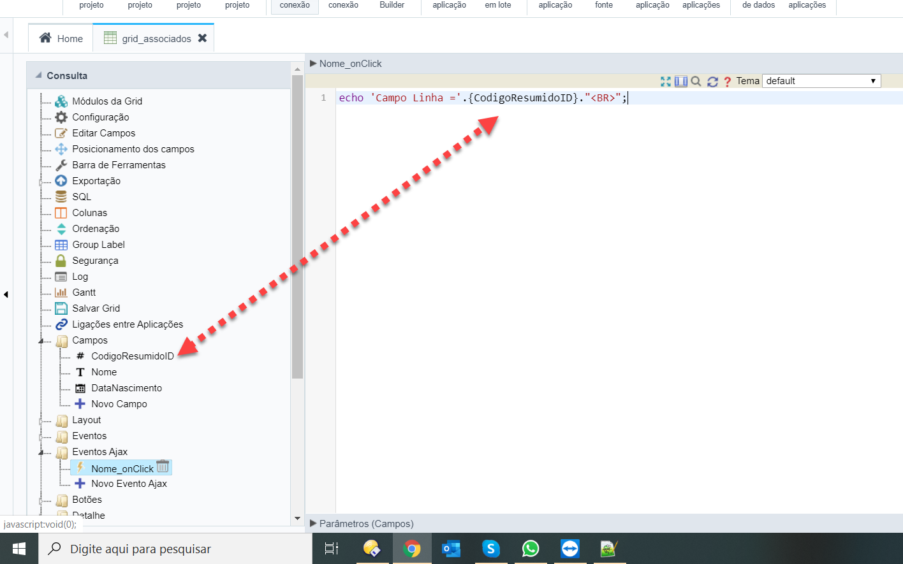
Task: Open the Nome text field
Action: (104, 372)
